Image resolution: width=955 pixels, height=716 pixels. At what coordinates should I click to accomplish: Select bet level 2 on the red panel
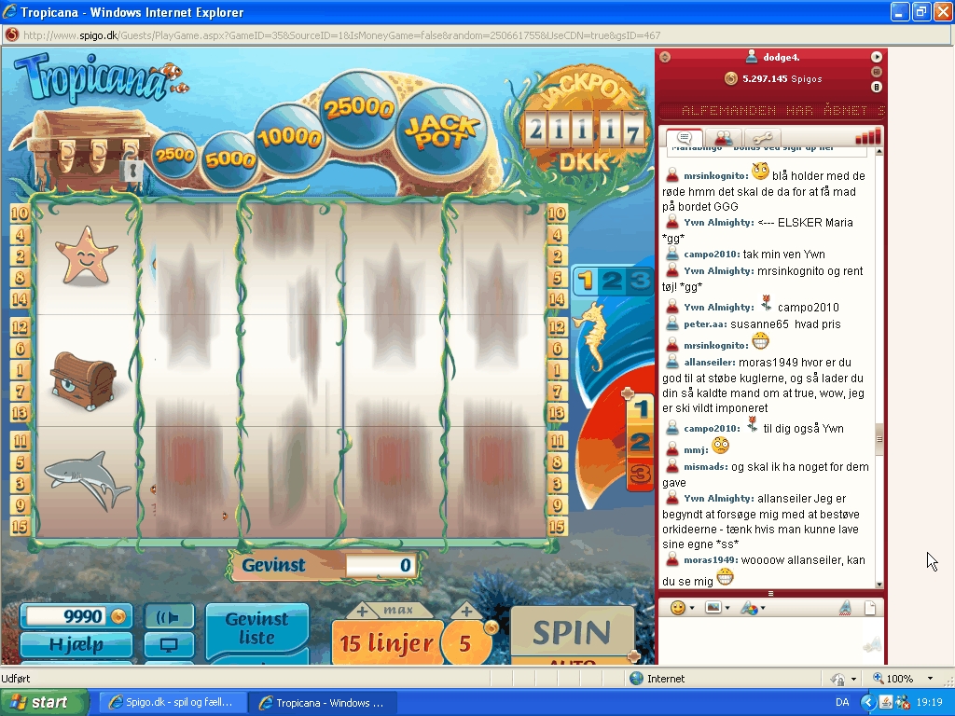[x=640, y=442]
